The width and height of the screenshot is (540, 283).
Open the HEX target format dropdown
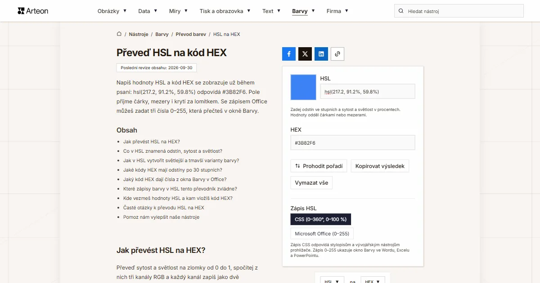(x=373, y=280)
